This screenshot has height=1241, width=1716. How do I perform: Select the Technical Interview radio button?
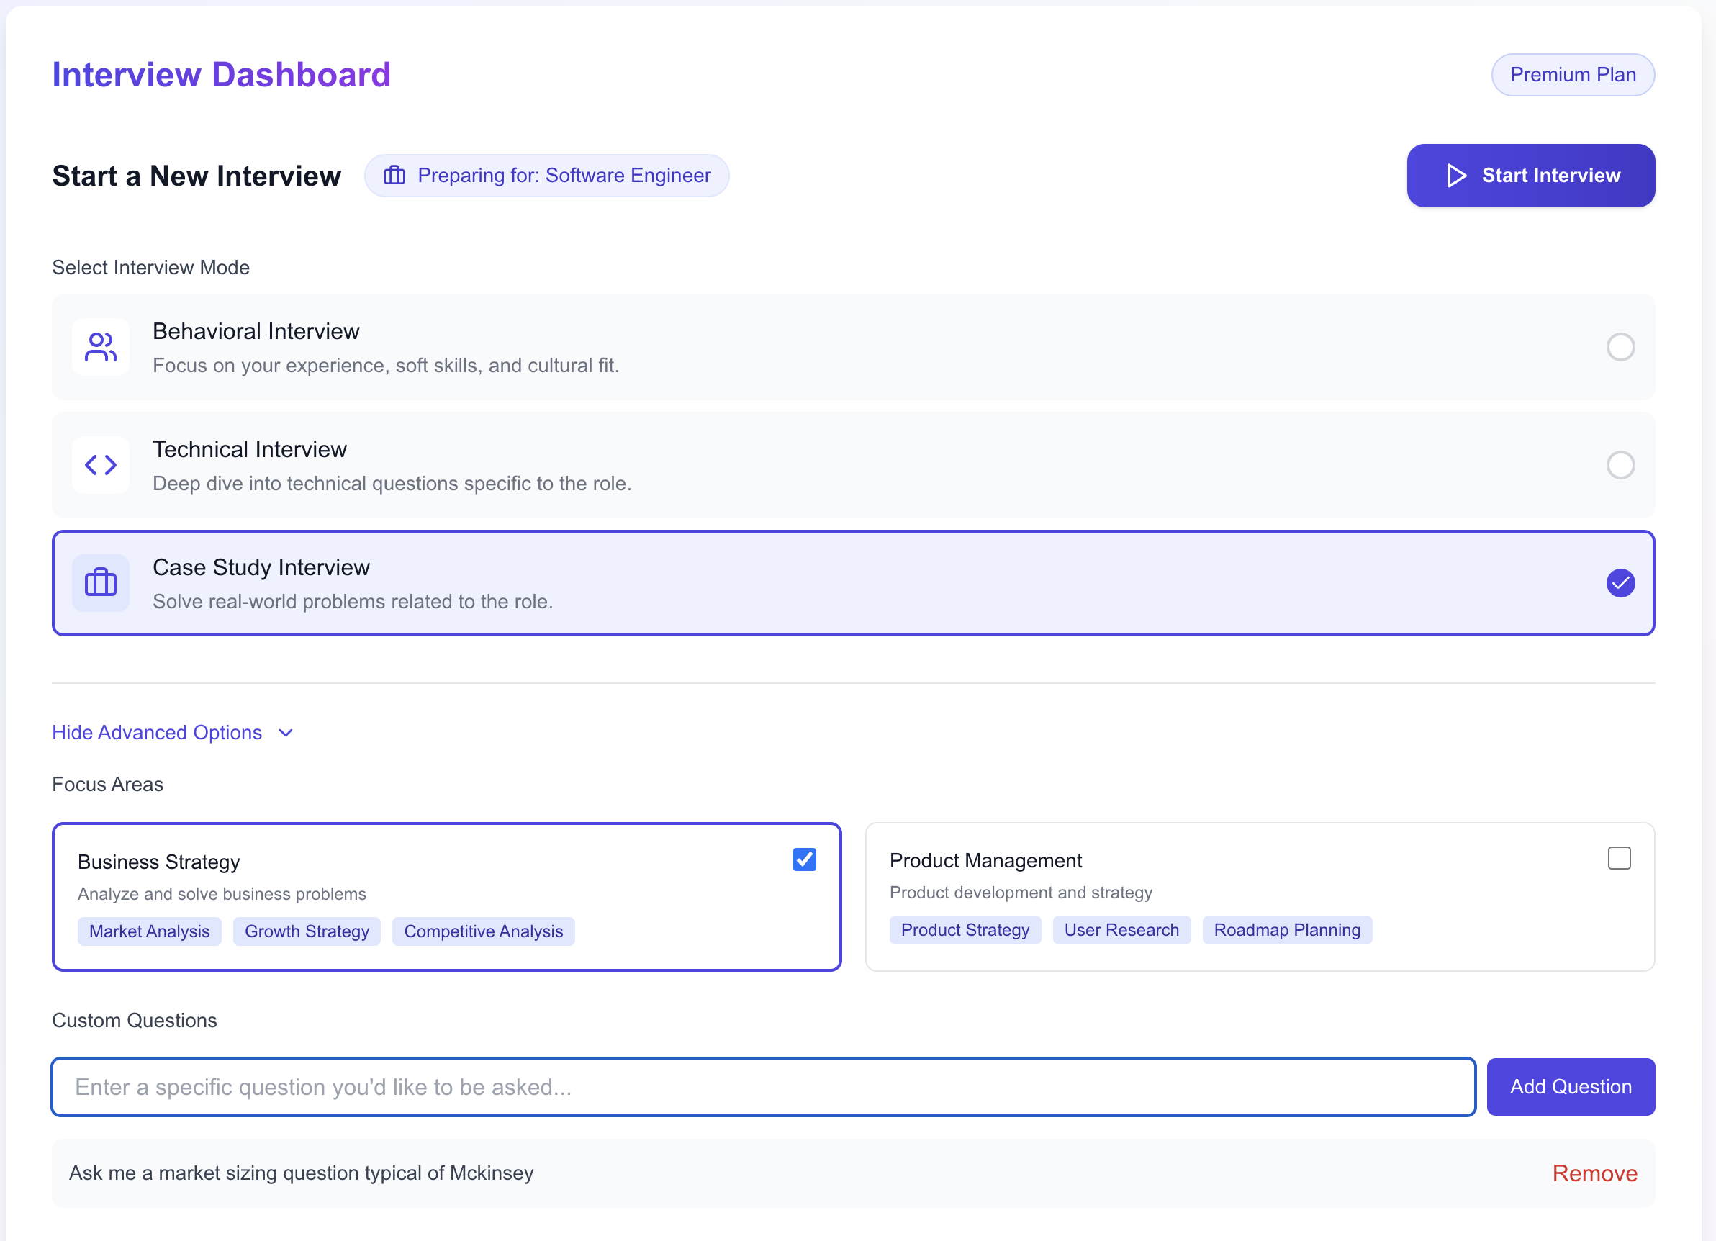pos(1620,464)
